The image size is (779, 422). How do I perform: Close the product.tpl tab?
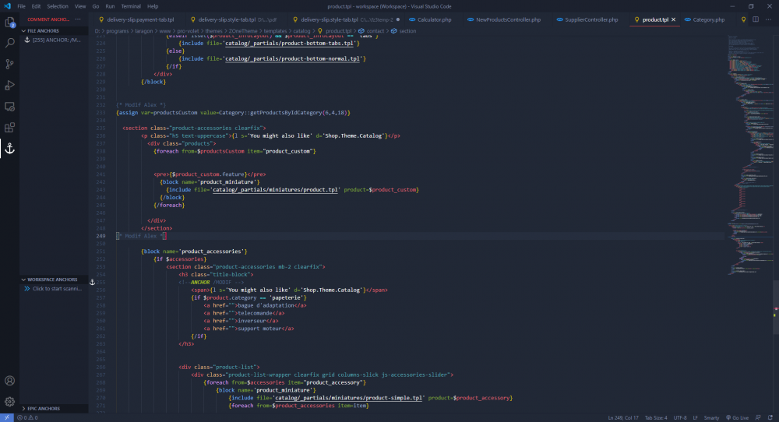pos(673,20)
